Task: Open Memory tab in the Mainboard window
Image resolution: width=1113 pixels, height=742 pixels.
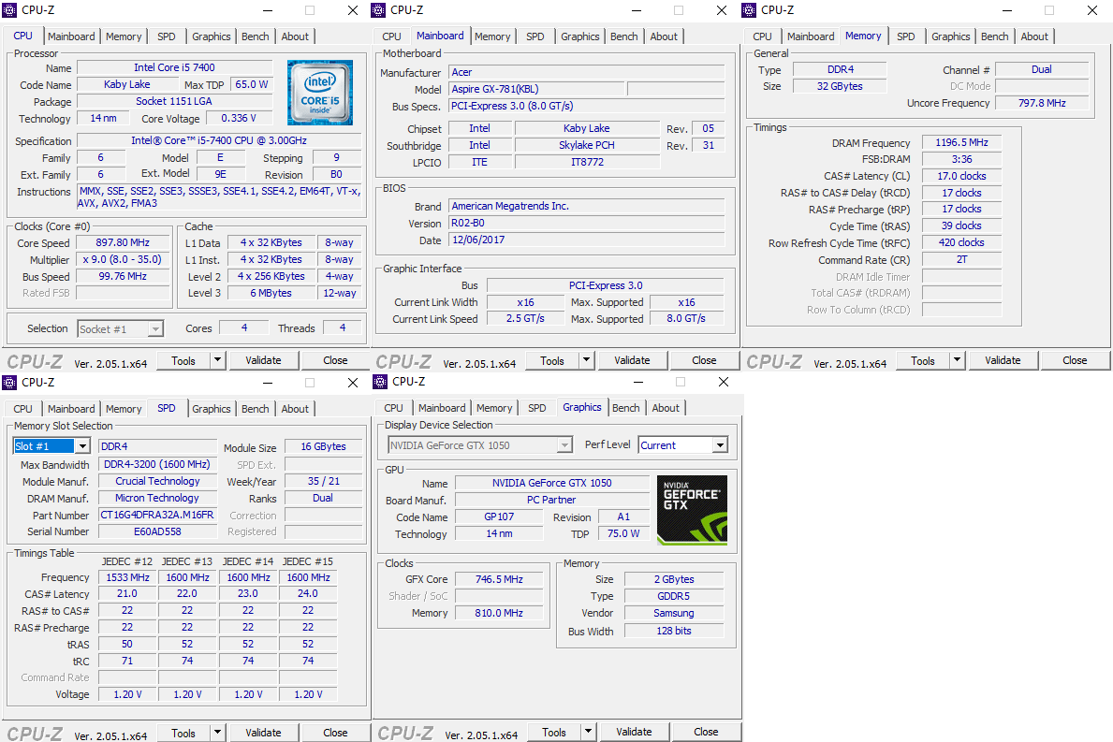Action: point(492,36)
